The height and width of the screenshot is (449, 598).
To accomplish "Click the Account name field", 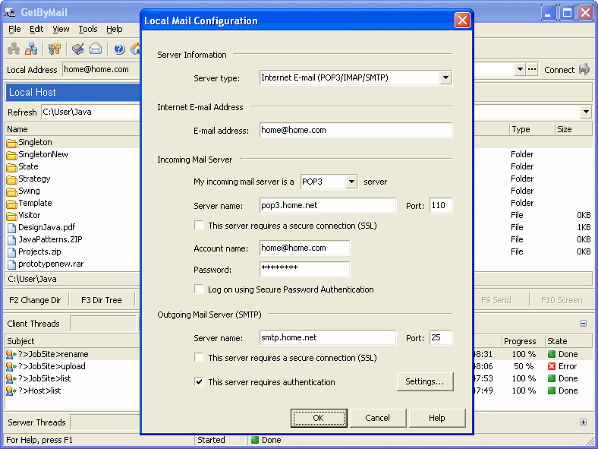I will [304, 248].
